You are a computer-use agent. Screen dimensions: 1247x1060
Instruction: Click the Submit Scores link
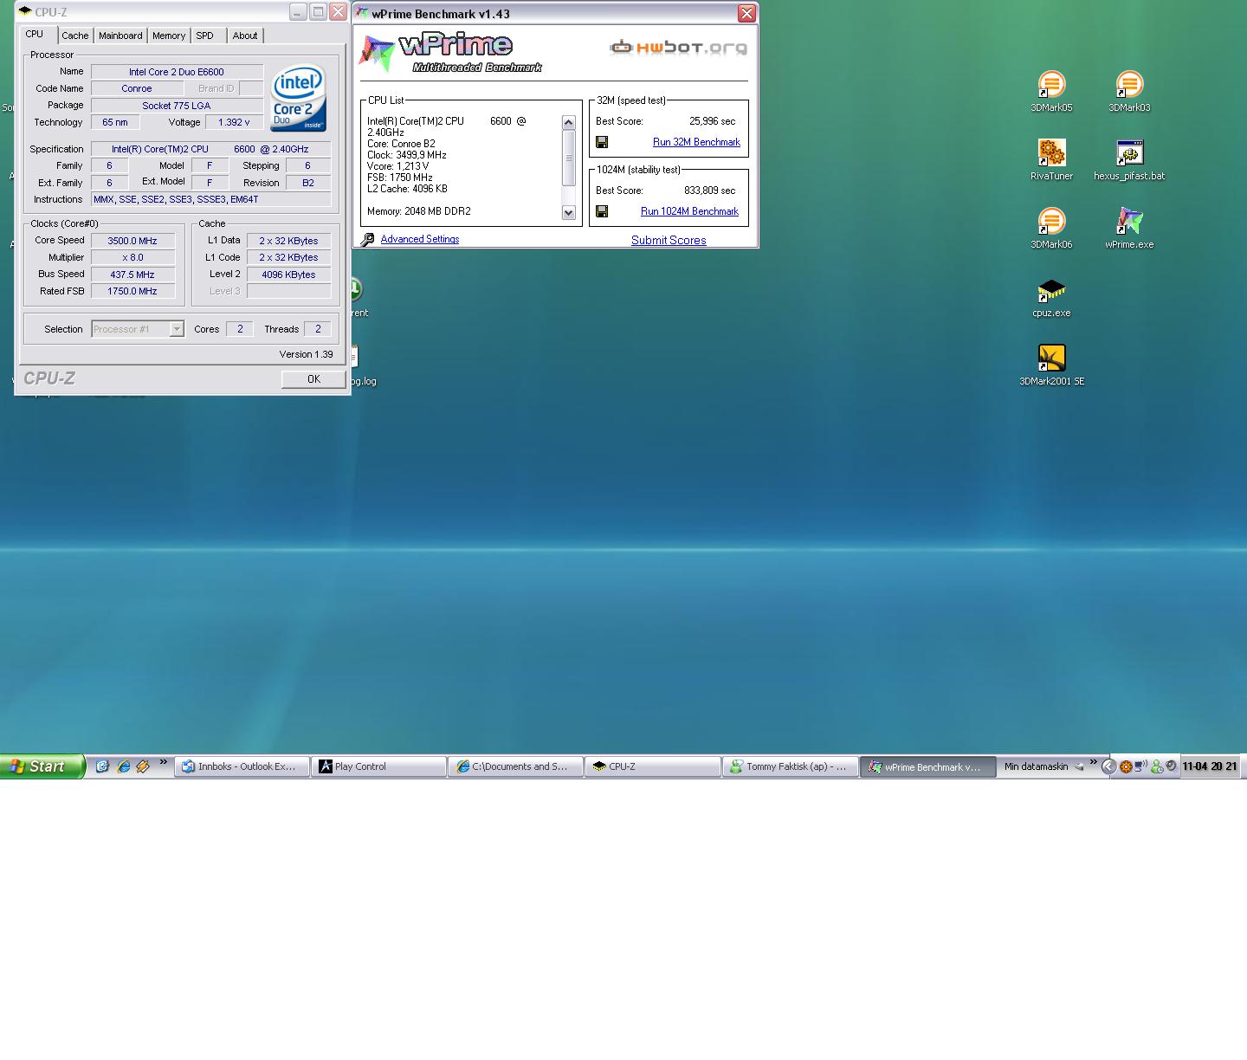point(669,240)
